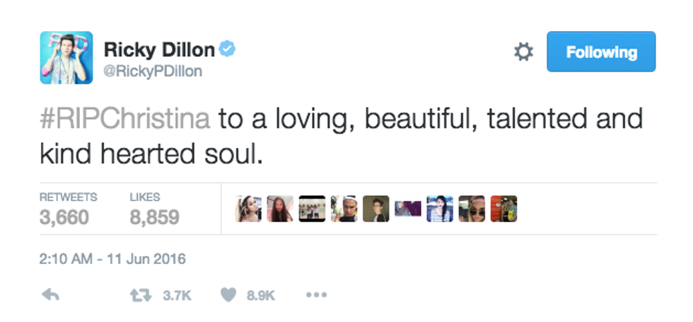Image resolution: width=693 pixels, height=322 pixels.
Task: Click Ricky Dillon's profile picture
Action: (66, 57)
